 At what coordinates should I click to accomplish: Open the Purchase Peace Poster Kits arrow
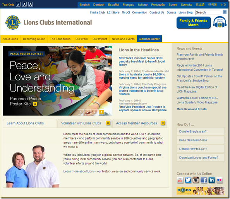pos(35,104)
